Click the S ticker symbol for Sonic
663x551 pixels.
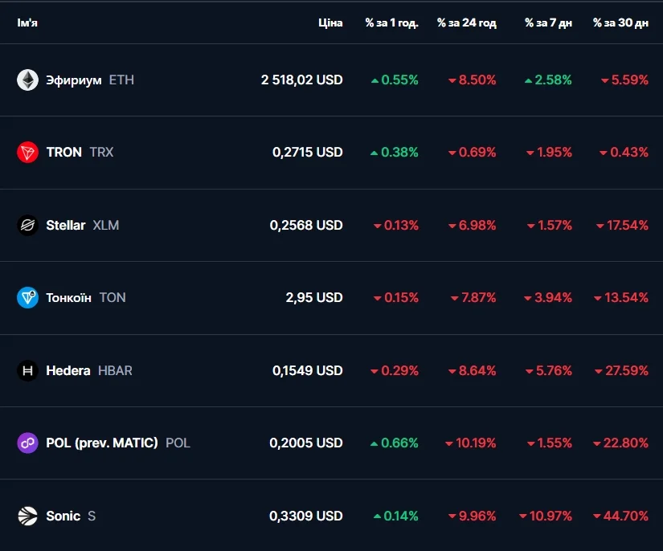tap(92, 516)
